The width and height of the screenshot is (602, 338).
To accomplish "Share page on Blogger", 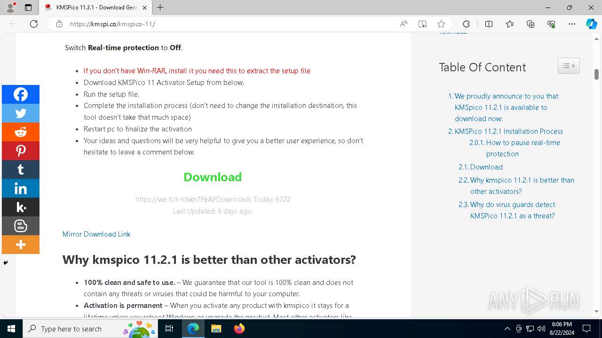I will [x=21, y=226].
